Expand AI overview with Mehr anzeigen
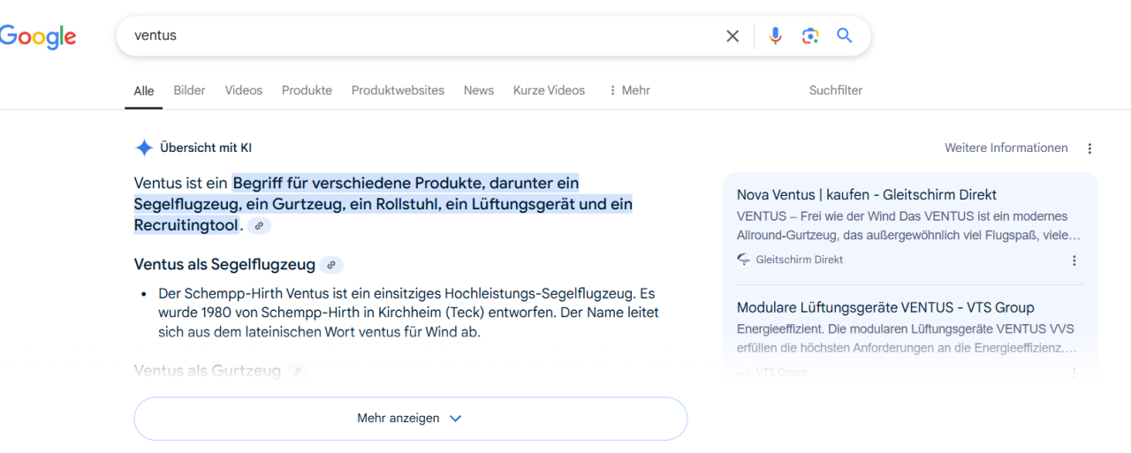This screenshot has height=453, width=1131. coord(410,419)
